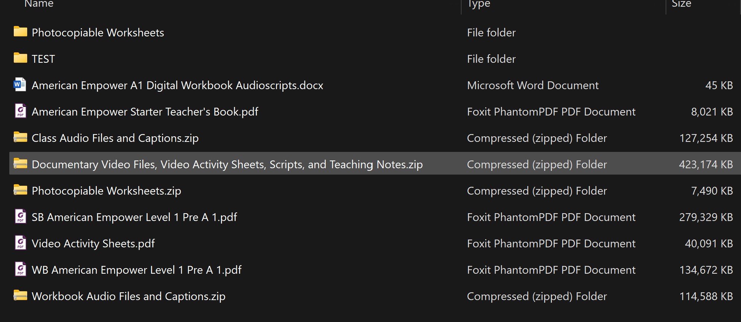
Task: Click the zip icon for Class Audio Files
Action: [x=20, y=137]
